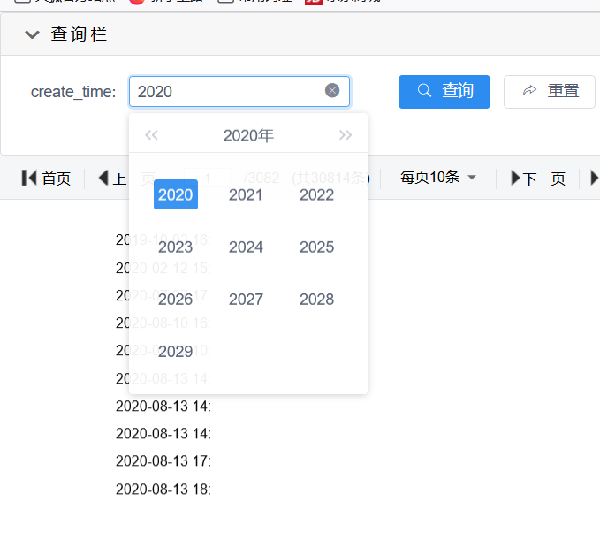Click the reset arrow icon in 重置
This screenshot has height=555, width=600.
pos(529,91)
